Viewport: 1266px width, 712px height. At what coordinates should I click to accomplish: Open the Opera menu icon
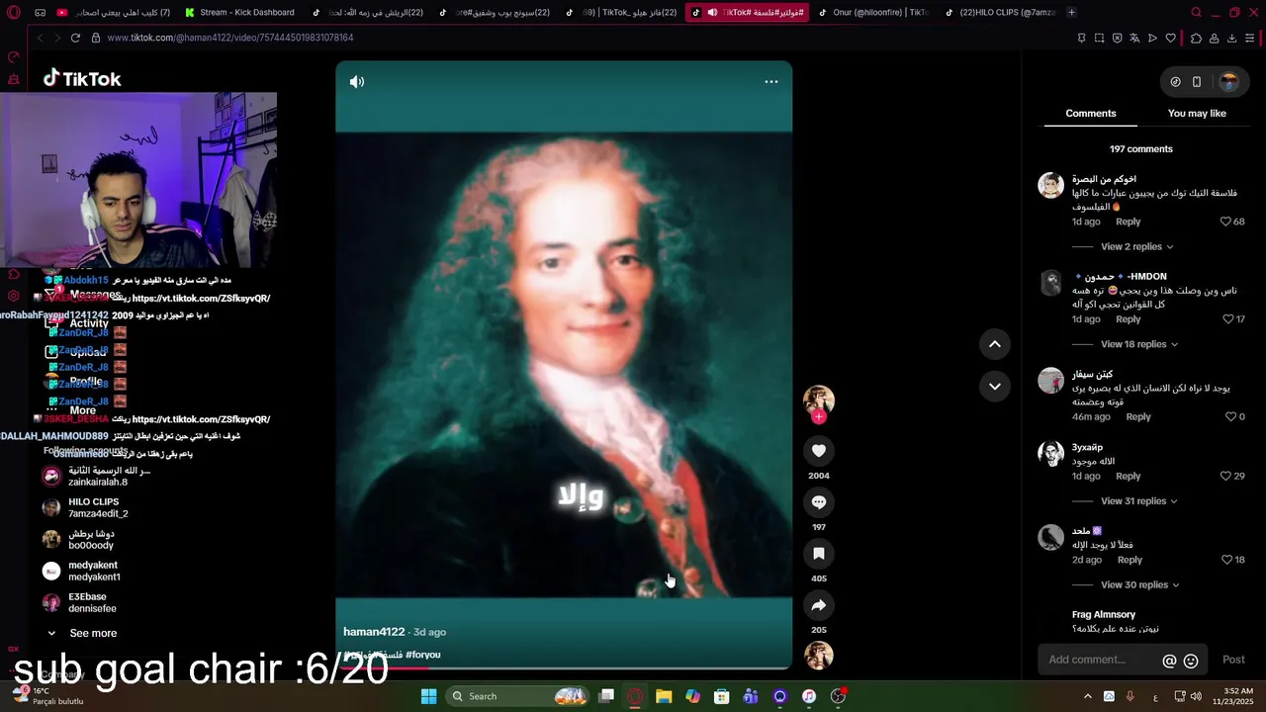(14, 12)
